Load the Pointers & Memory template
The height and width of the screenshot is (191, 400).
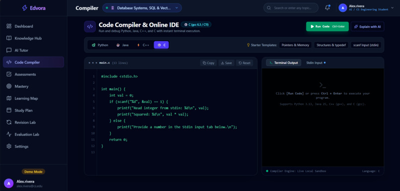coord(295,45)
